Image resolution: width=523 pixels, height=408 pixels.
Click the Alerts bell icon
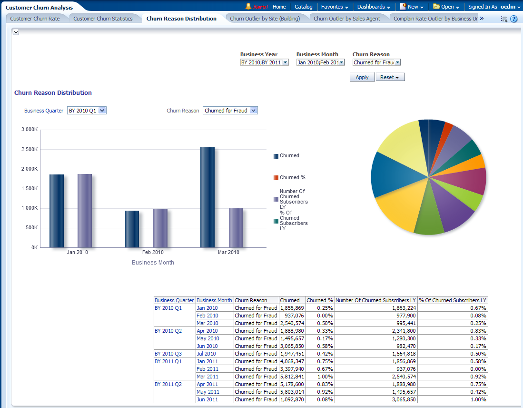coord(248,7)
